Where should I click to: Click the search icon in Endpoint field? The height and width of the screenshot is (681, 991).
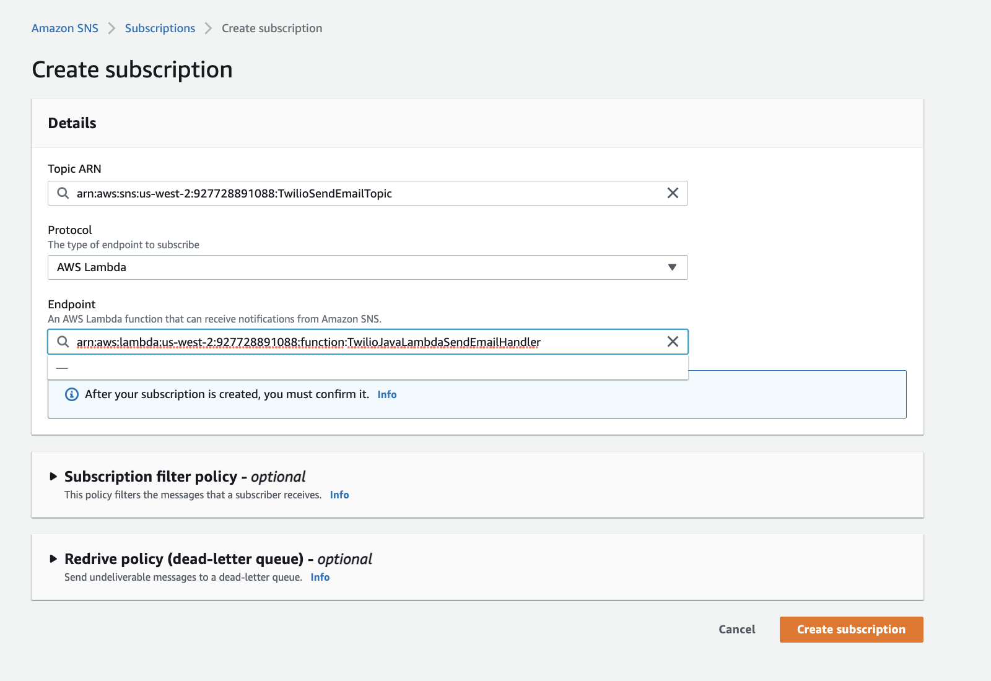[63, 342]
